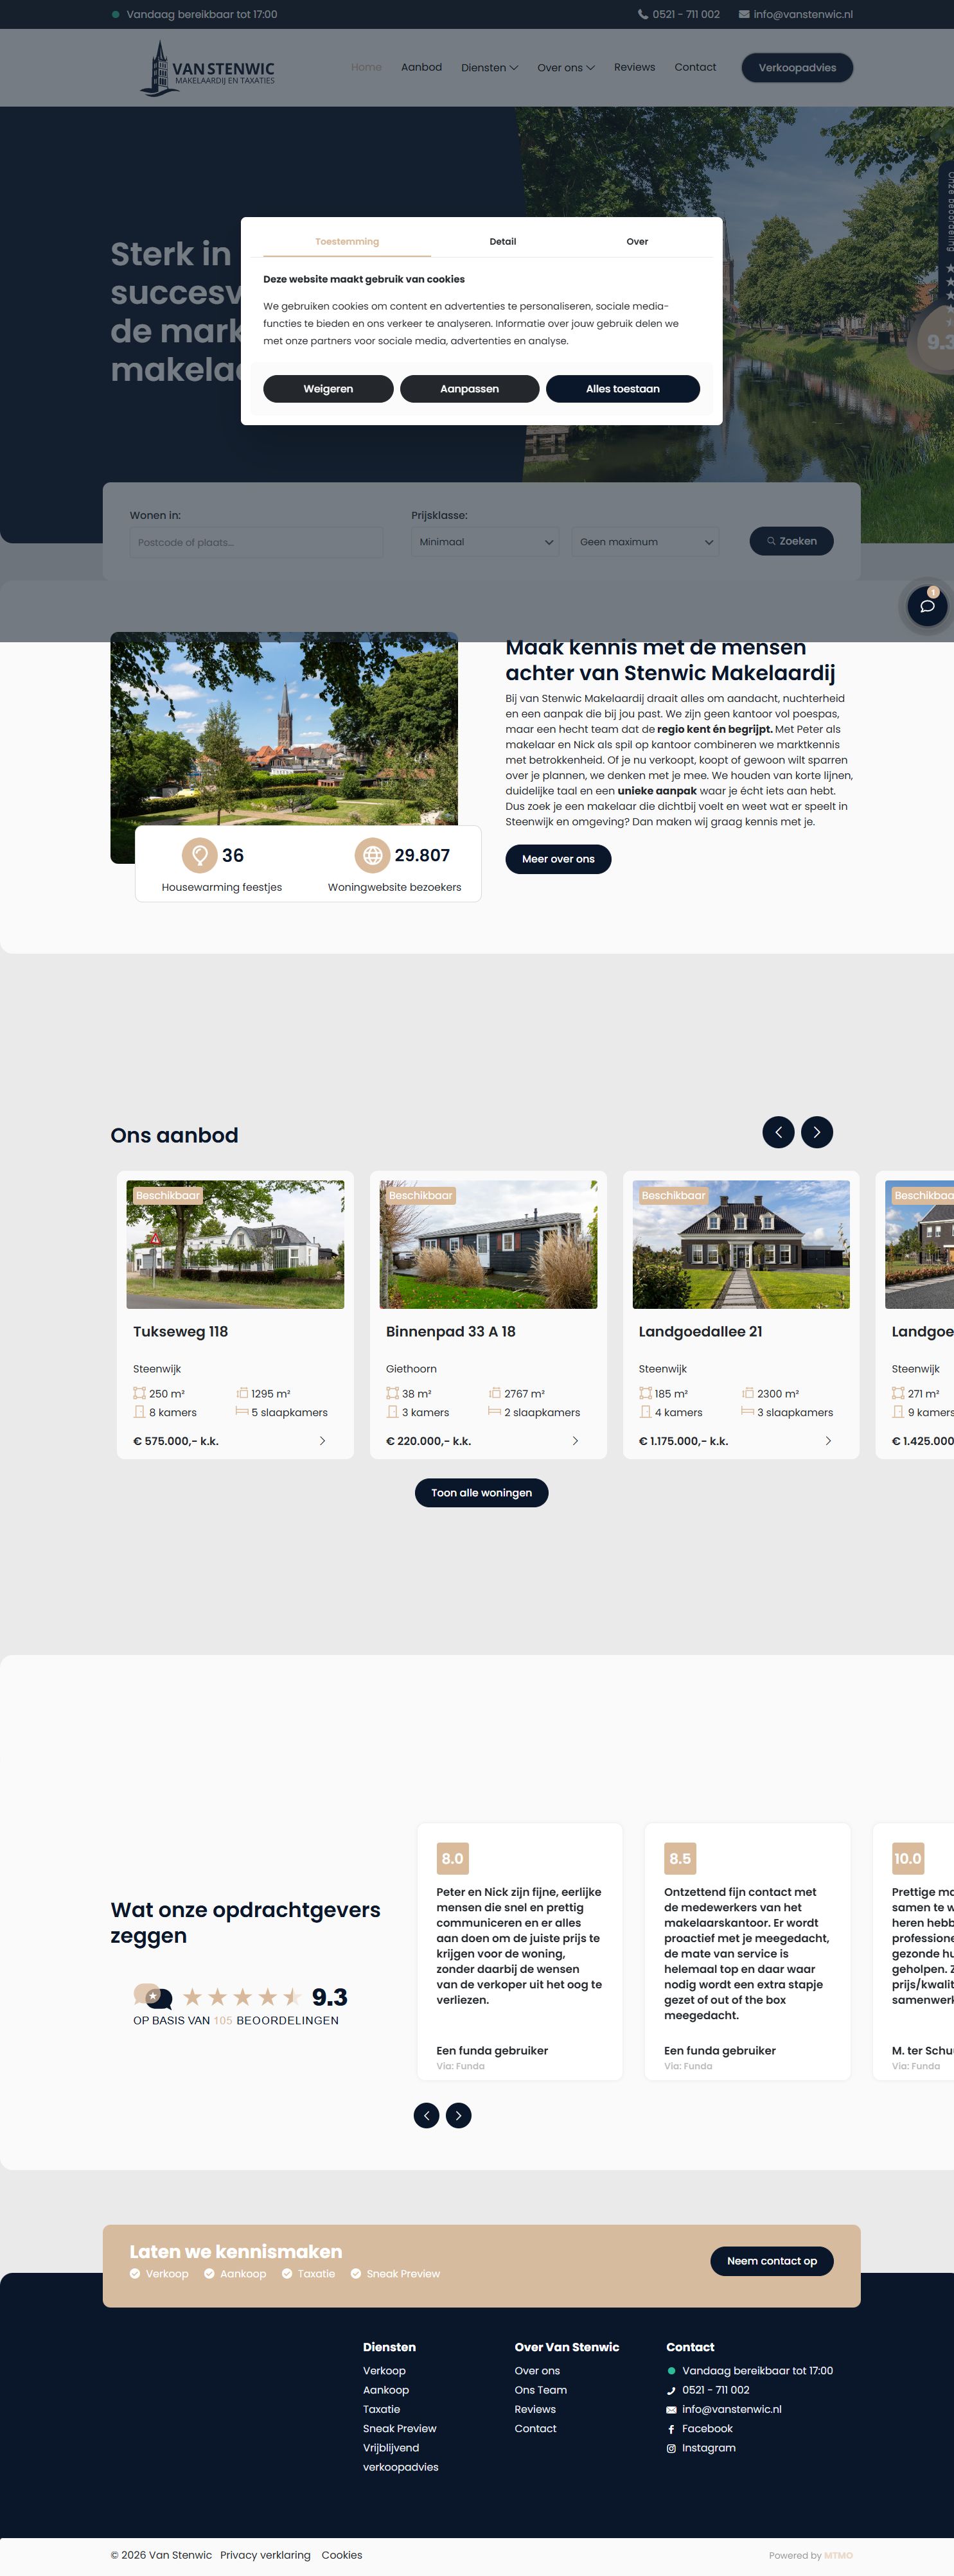Open footer Aankoop link
Viewport: 954px width, 2576px height.
coord(386,2390)
